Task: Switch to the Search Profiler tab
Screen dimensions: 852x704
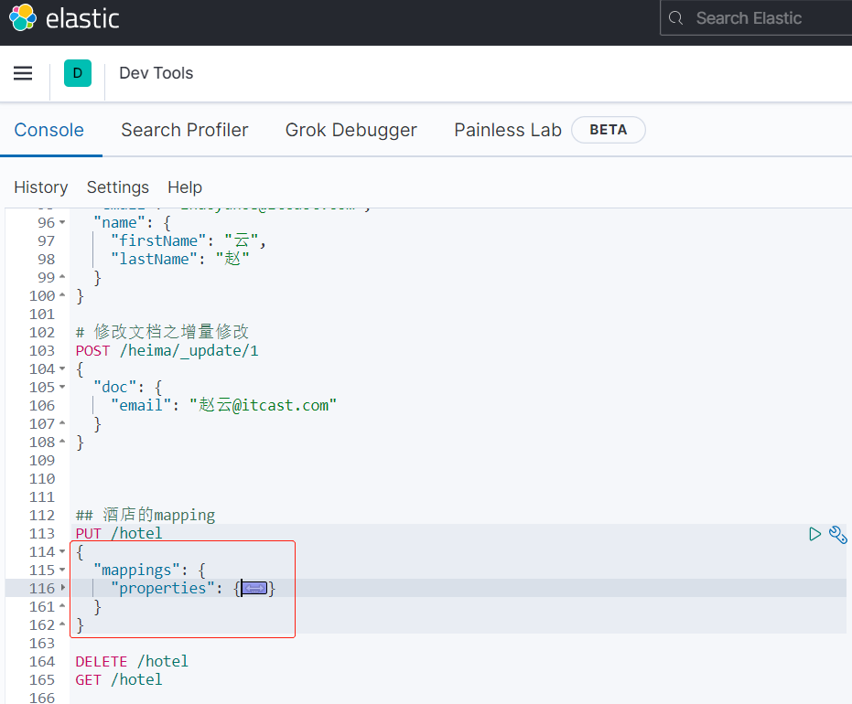Action: 185,130
